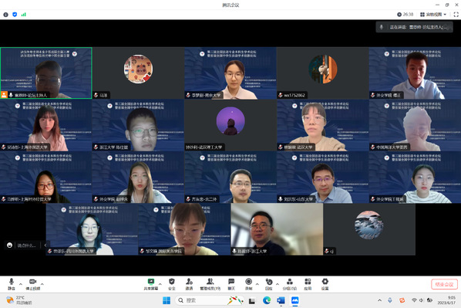Click the green Share Screen button
Image resolution: width=461 pixels, height=308 pixels.
tap(151, 284)
